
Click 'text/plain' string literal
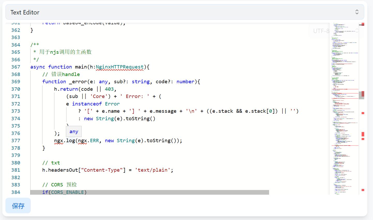point(153,170)
